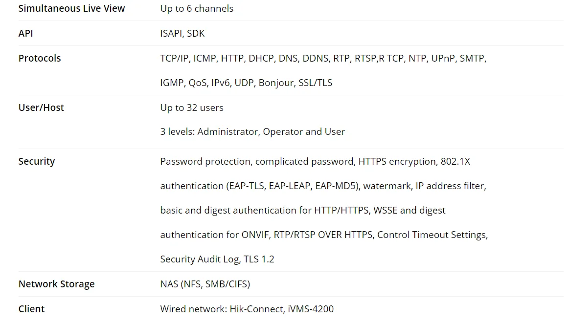The image size is (568, 324).
Task: Click the "Up to 32 users" text
Action: [x=192, y=108]
